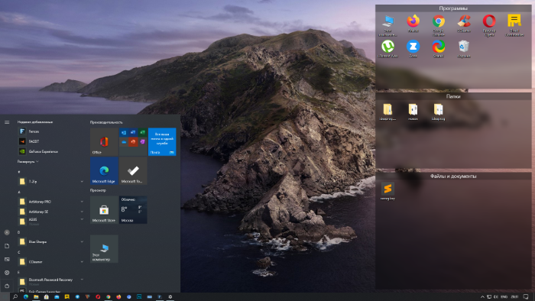
Task: Click the power icon in Start menu
Action: pyautogui.click(x=7, y=286)
